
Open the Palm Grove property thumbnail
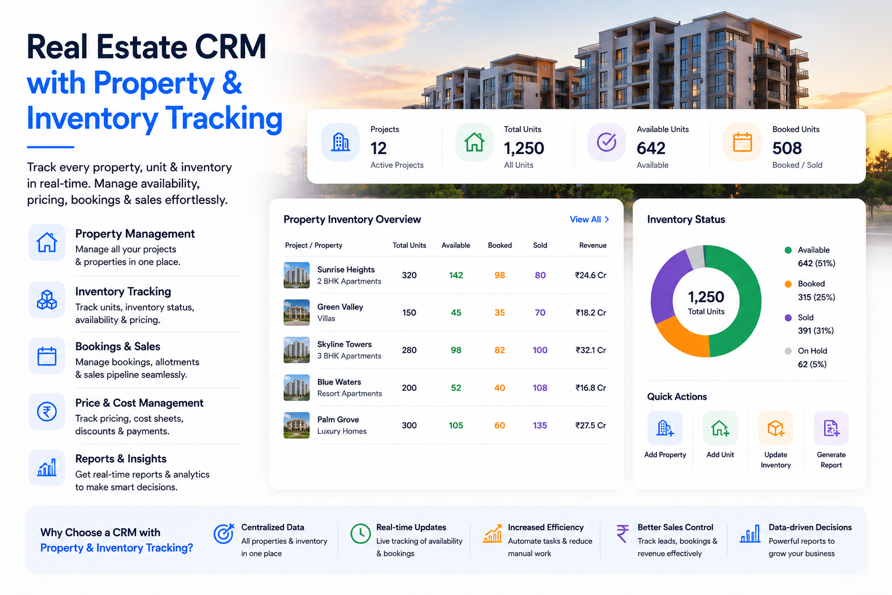pos(297,425)
